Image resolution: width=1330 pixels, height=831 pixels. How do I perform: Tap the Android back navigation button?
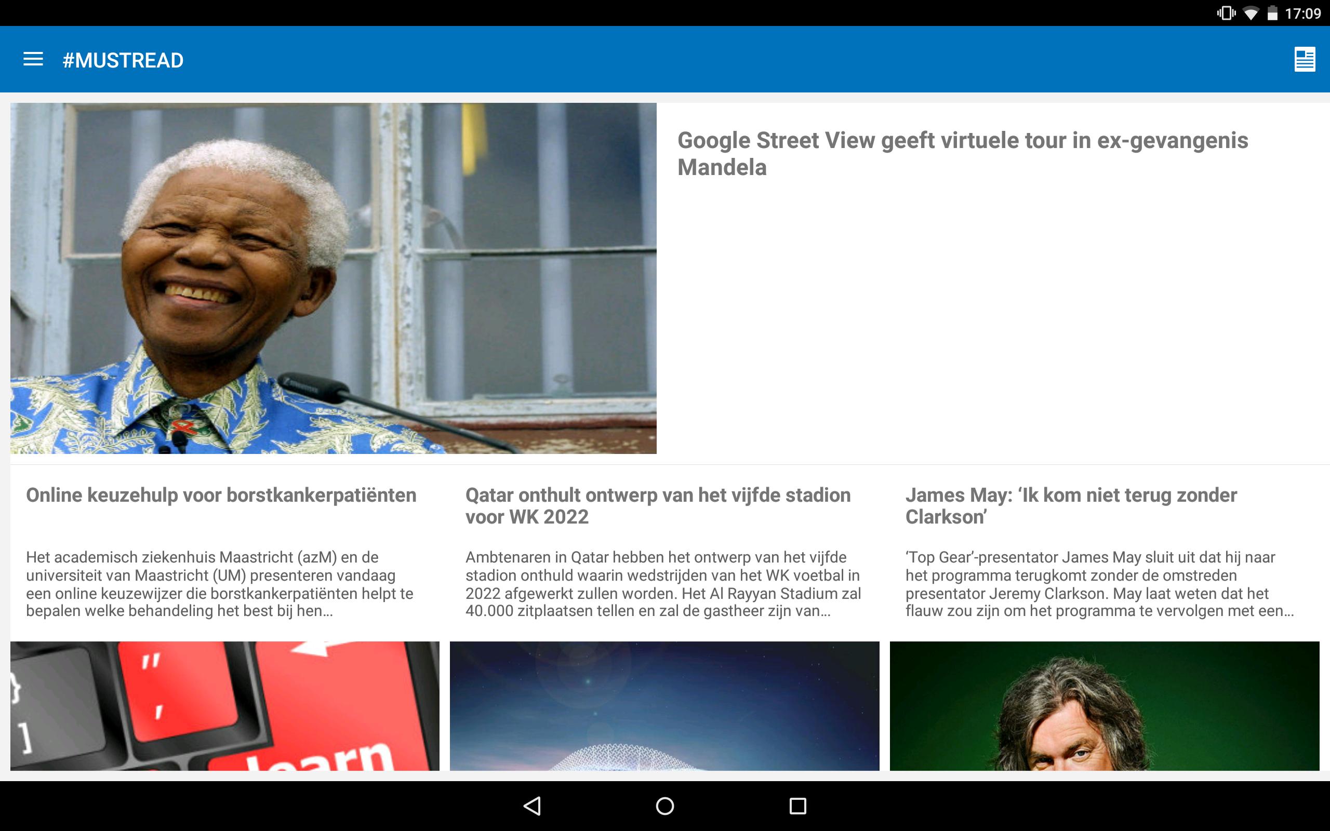click(532, 806)
